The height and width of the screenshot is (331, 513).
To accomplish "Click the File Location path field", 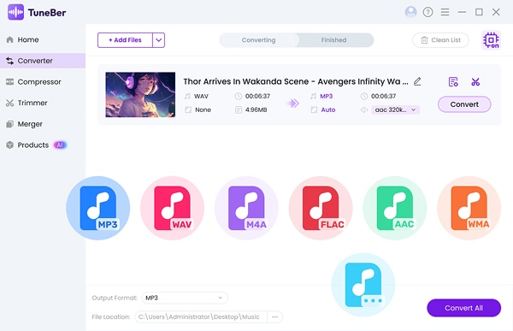I will (201, 316).
